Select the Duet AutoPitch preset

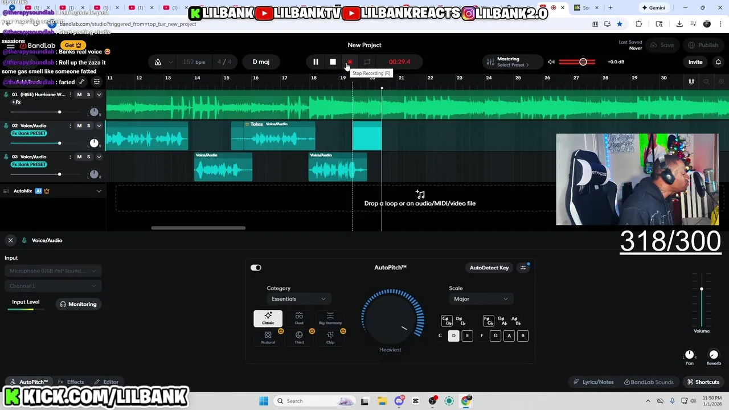coord(299,319)
